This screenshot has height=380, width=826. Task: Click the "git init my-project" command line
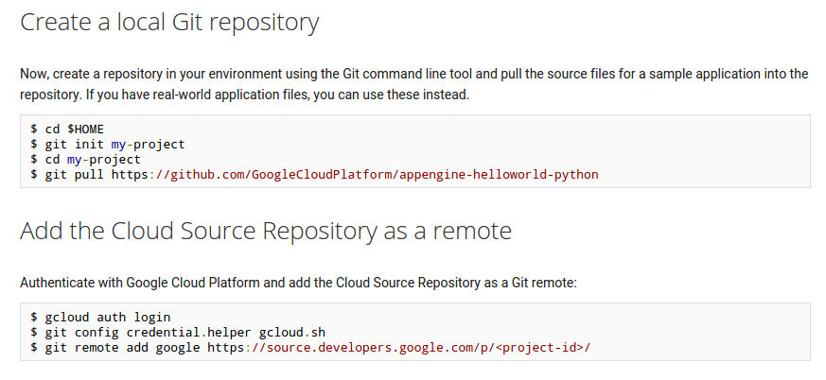[108, 145]
